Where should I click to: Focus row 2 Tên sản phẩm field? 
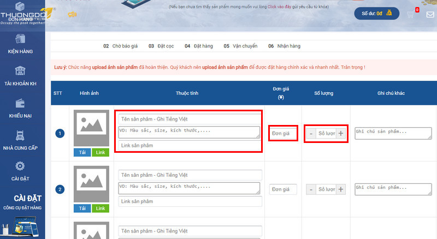190,175
